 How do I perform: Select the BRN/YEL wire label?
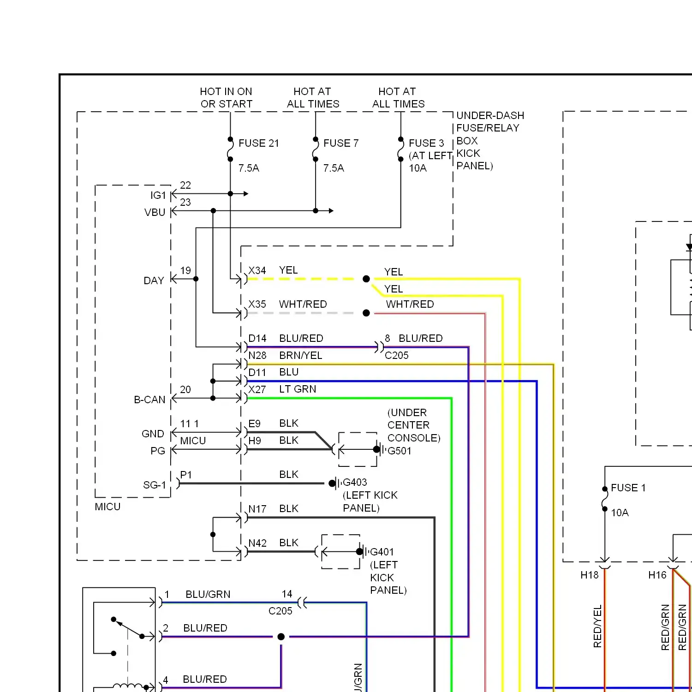tap(301, 356)
